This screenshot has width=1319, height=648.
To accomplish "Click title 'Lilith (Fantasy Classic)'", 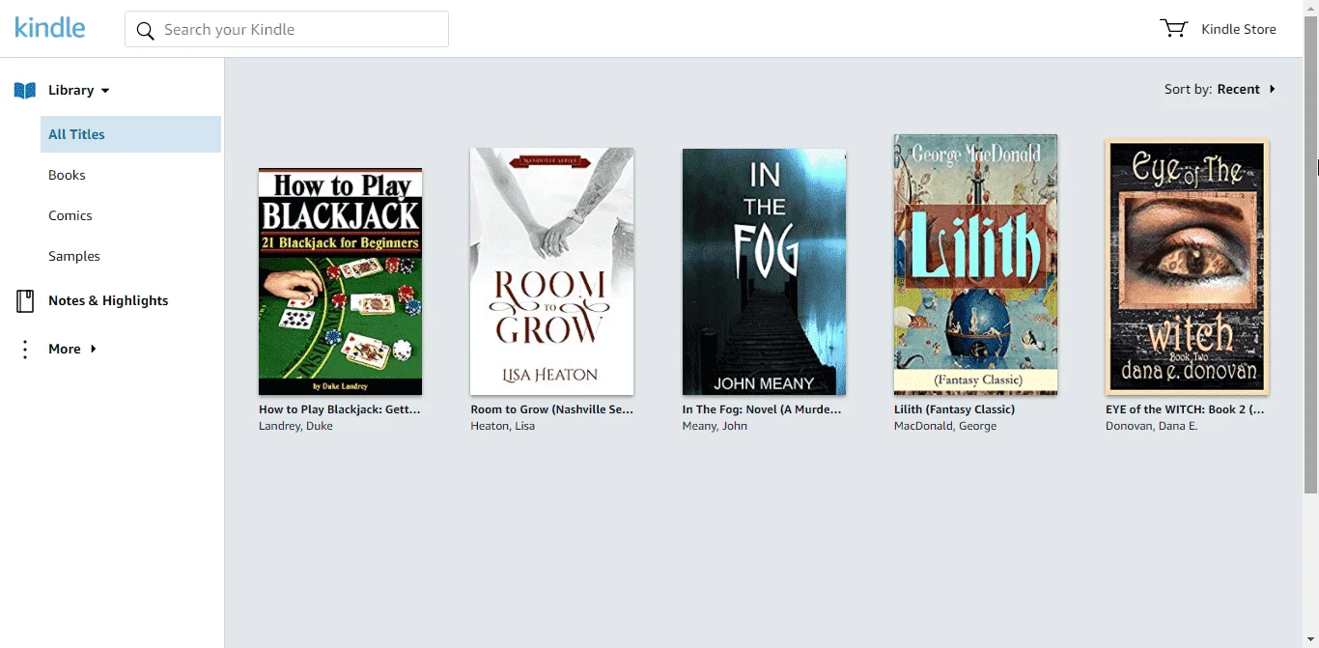I will coord(954,409).
